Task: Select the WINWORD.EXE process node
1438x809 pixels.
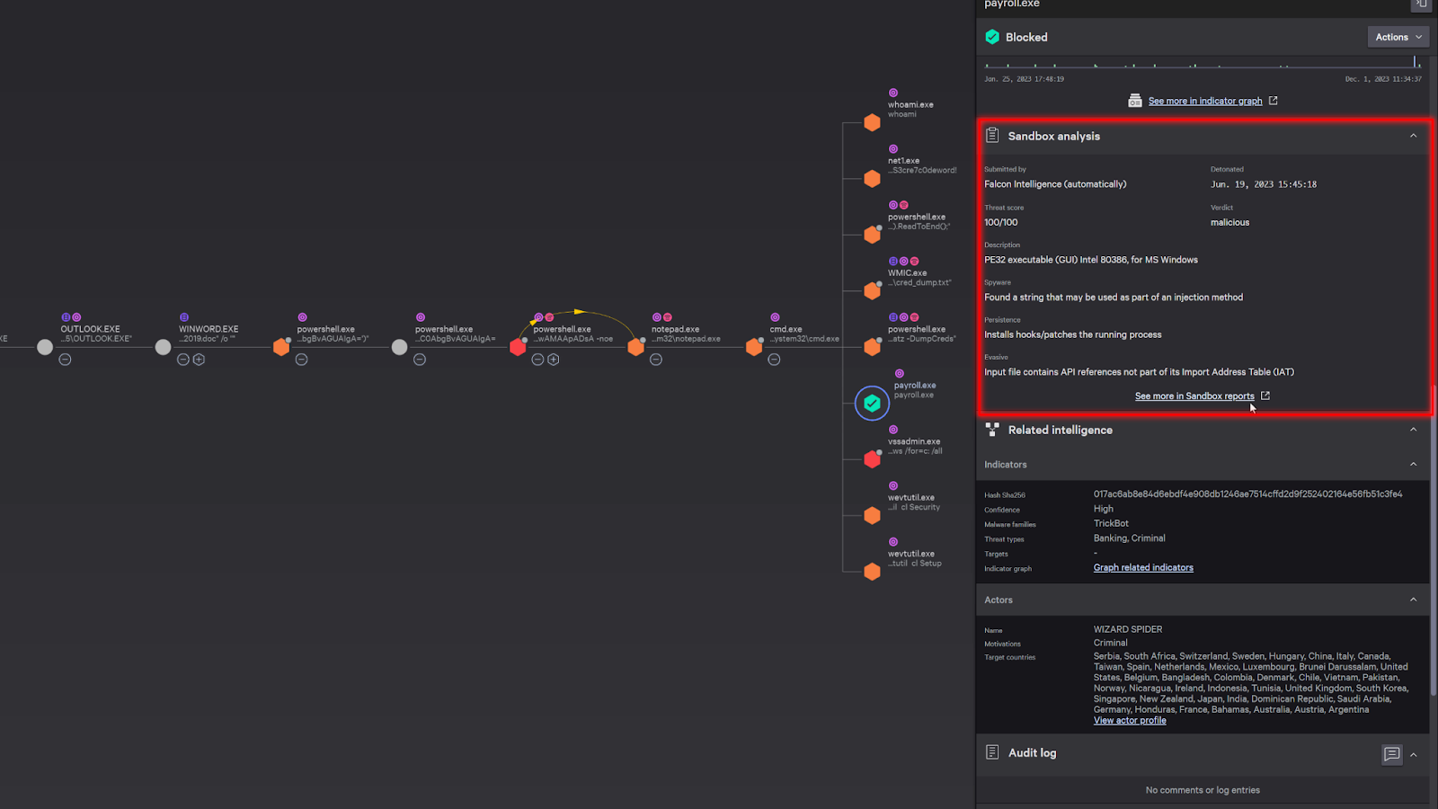Action: click(163, 347)
